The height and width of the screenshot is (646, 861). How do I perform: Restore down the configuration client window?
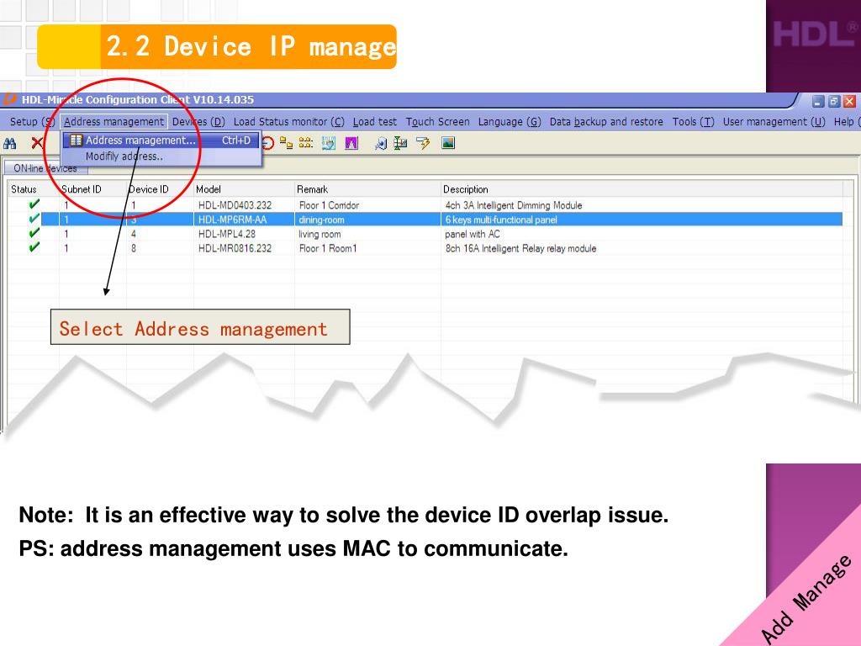pyautogui.click(x=834, y=101)
